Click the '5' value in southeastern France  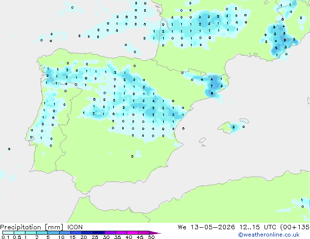tap(276, 48)
